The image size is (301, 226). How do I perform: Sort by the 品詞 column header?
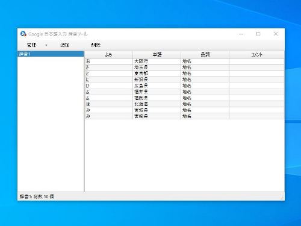(205, 54)
